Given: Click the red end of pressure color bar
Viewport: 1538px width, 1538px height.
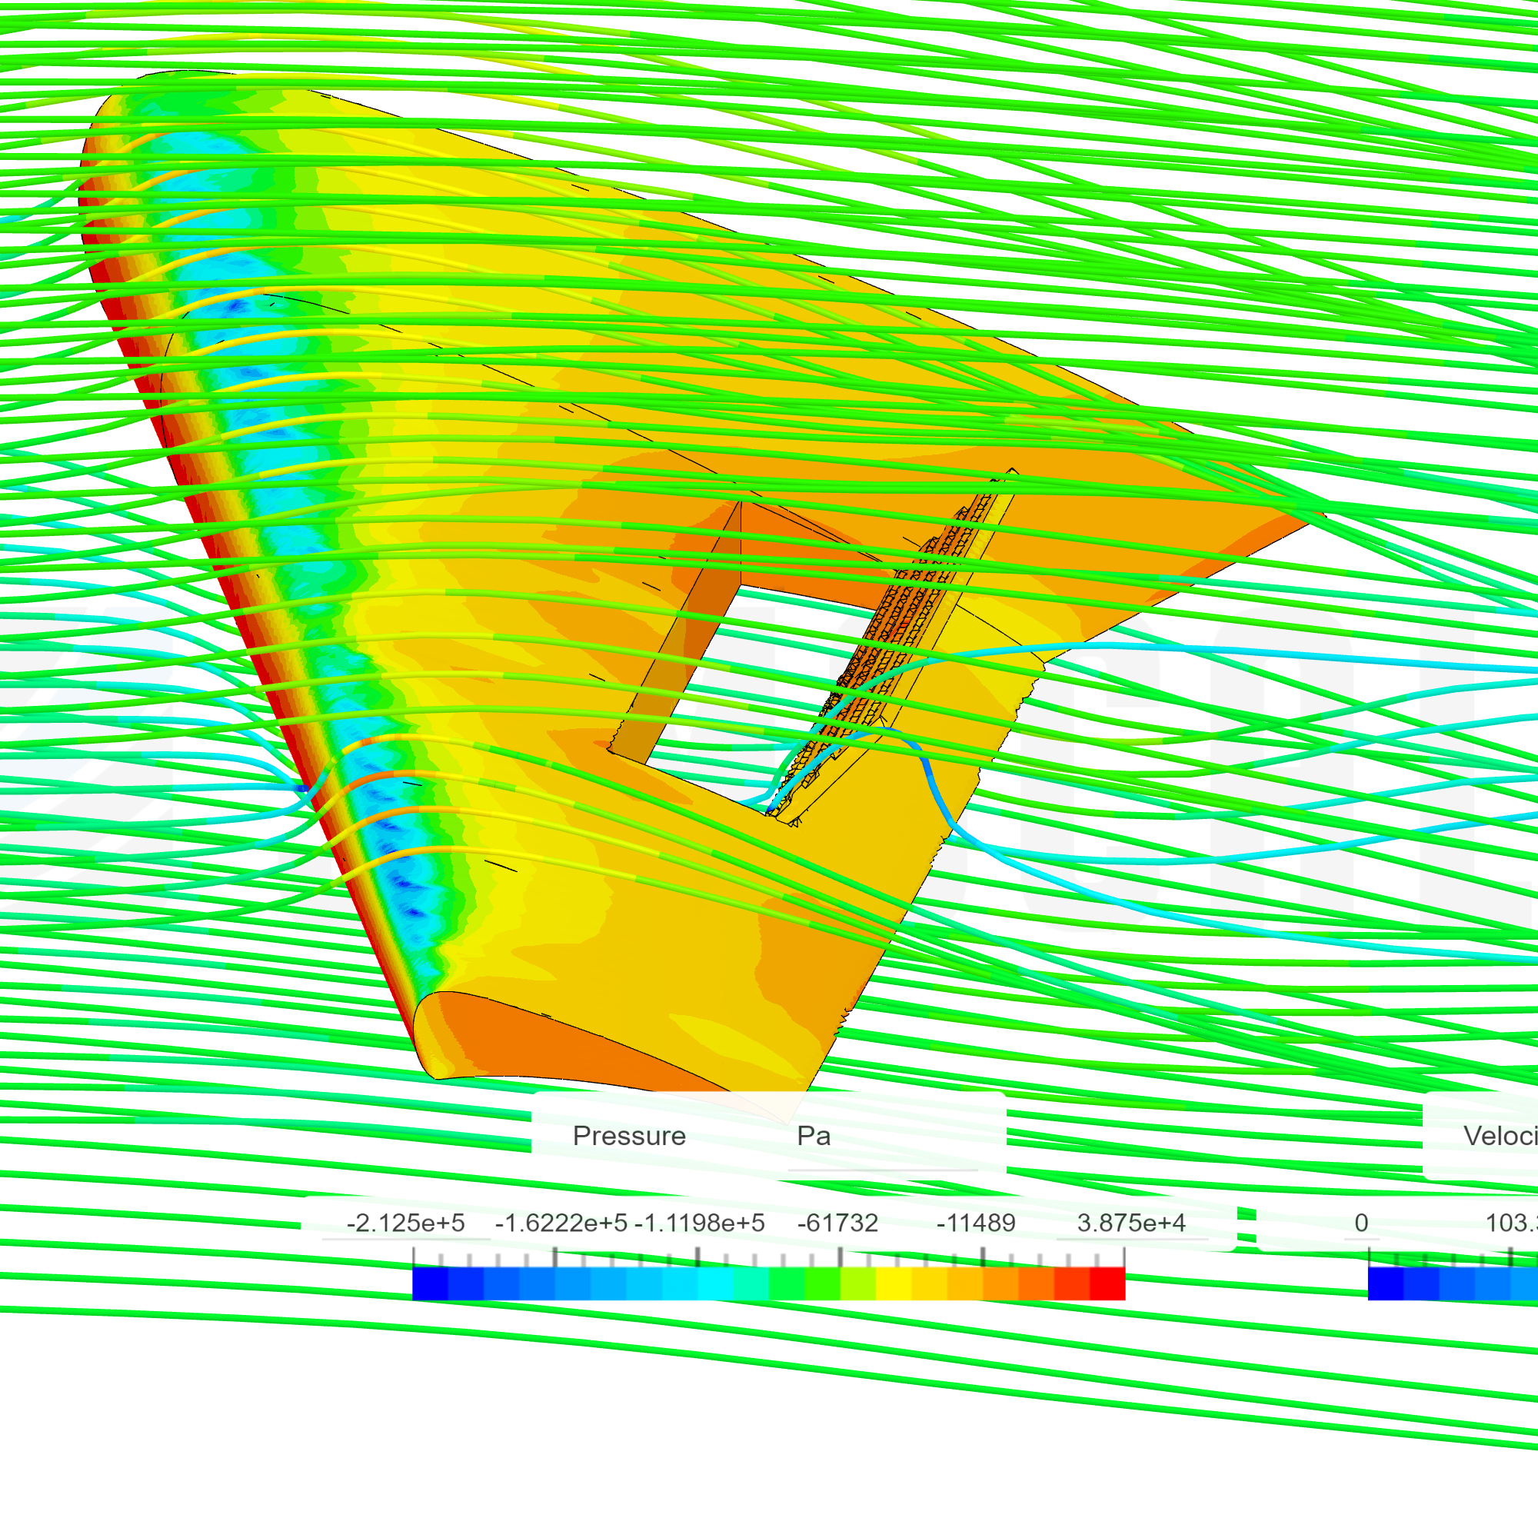Looking at the screenshot, I should point(1107,1283).
